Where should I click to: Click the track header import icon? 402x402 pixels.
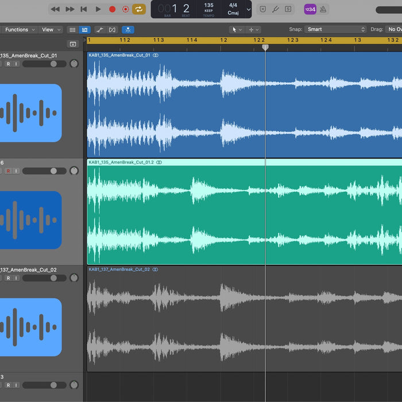[73, 44]
